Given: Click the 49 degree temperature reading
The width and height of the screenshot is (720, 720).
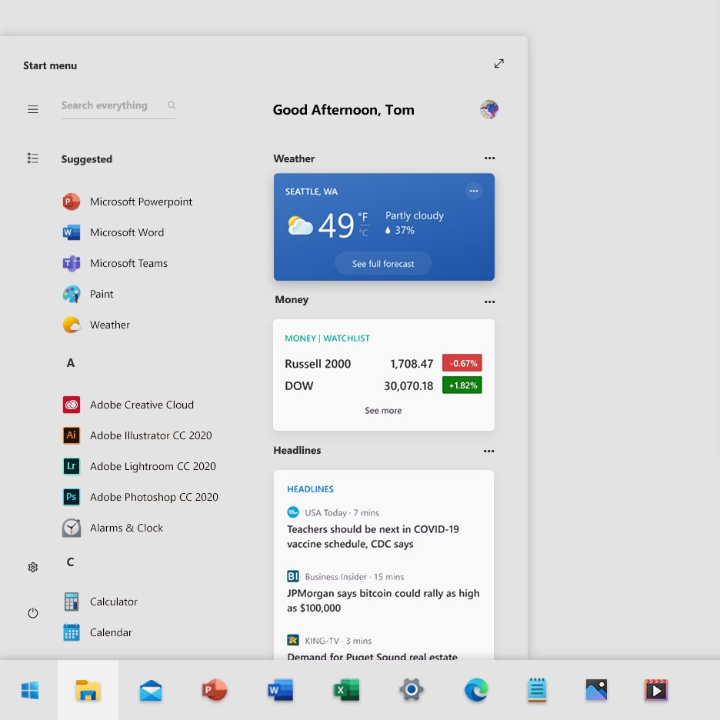Looking at the screenshot, I should tap(336, 225).
